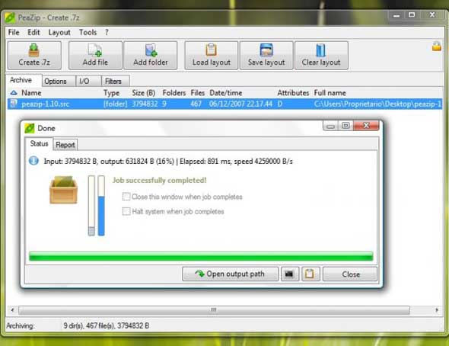The image size is (449, 346).
Task: Click the Add folder toolbar button
Action: [x=151, y=56]
